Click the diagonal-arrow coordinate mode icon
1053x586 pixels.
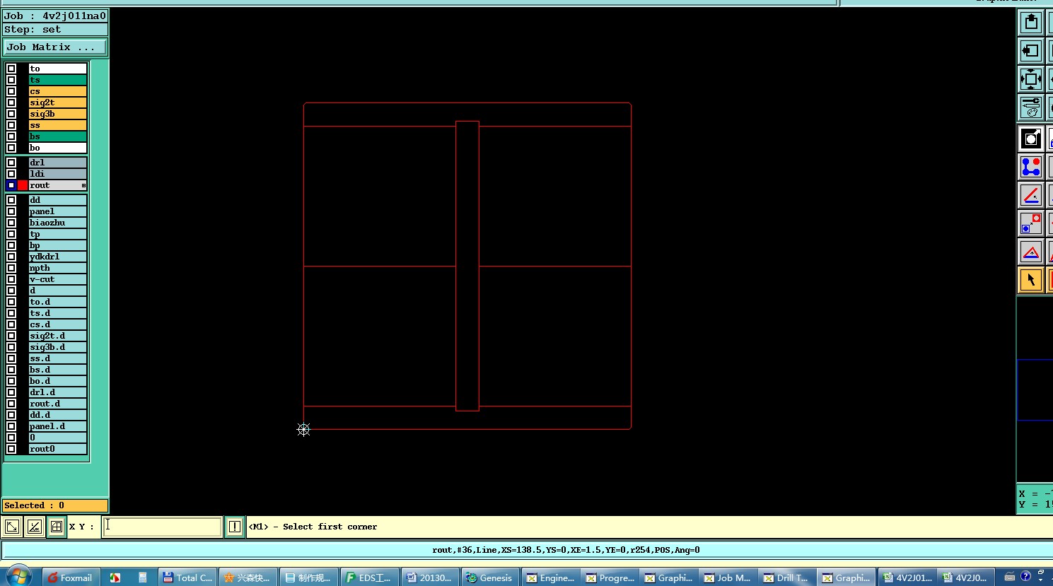click(x=12, y=527)
